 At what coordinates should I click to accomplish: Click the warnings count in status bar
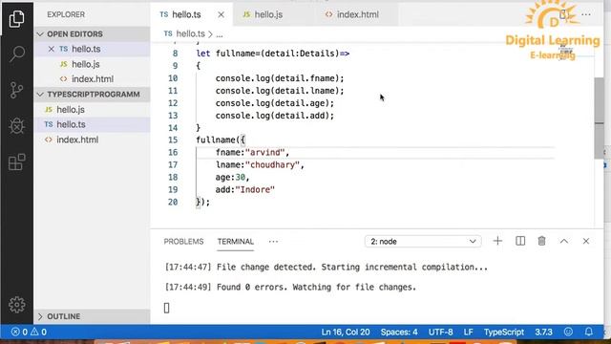(x=38, y=332)
